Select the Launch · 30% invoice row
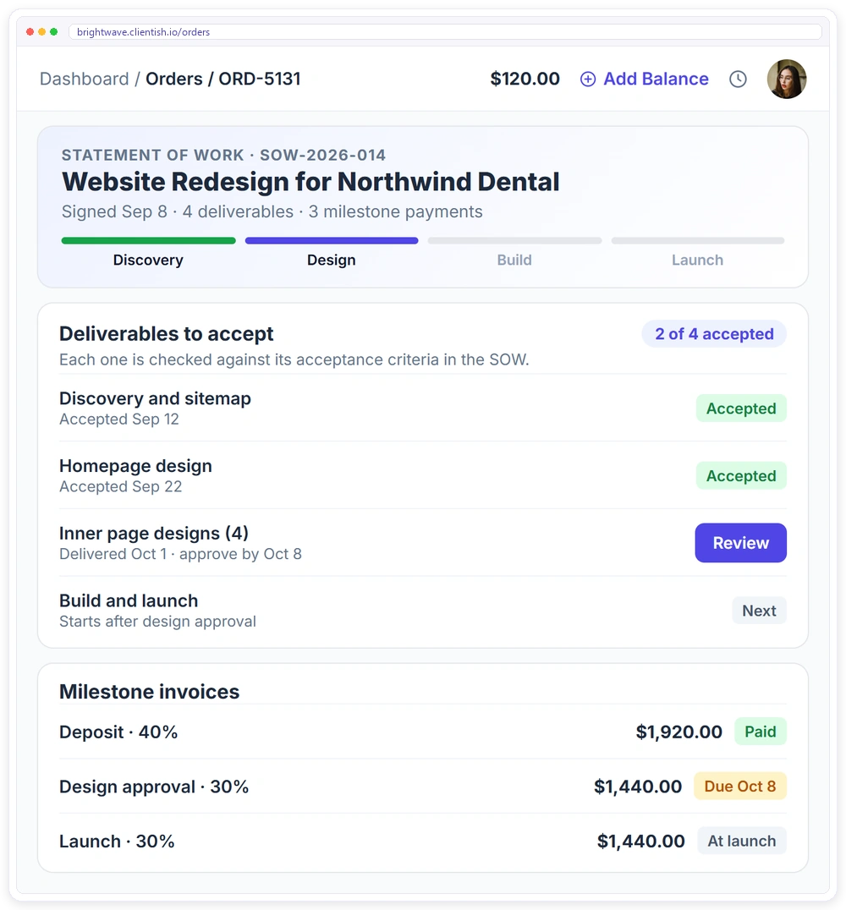Viewport: 846px width, 910px height. coord(423,841)
